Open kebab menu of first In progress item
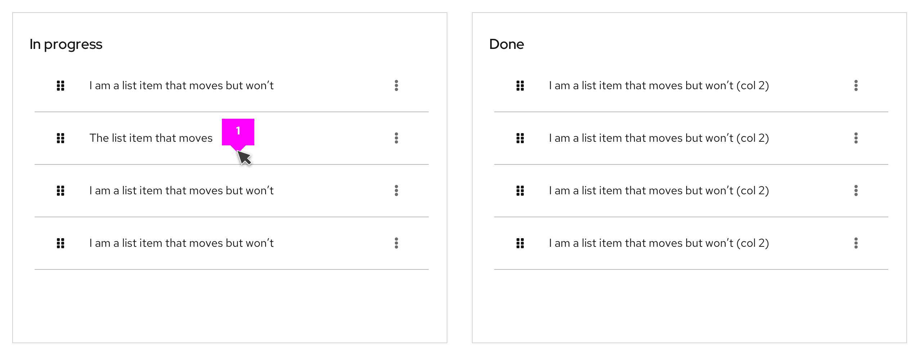The height and width of the screenshot is (354, 920). 396,86
